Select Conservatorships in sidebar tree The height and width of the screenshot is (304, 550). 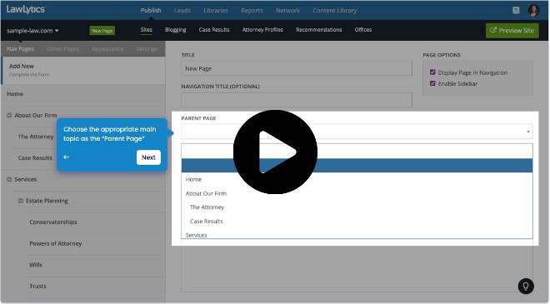click(x=53, y=222)
